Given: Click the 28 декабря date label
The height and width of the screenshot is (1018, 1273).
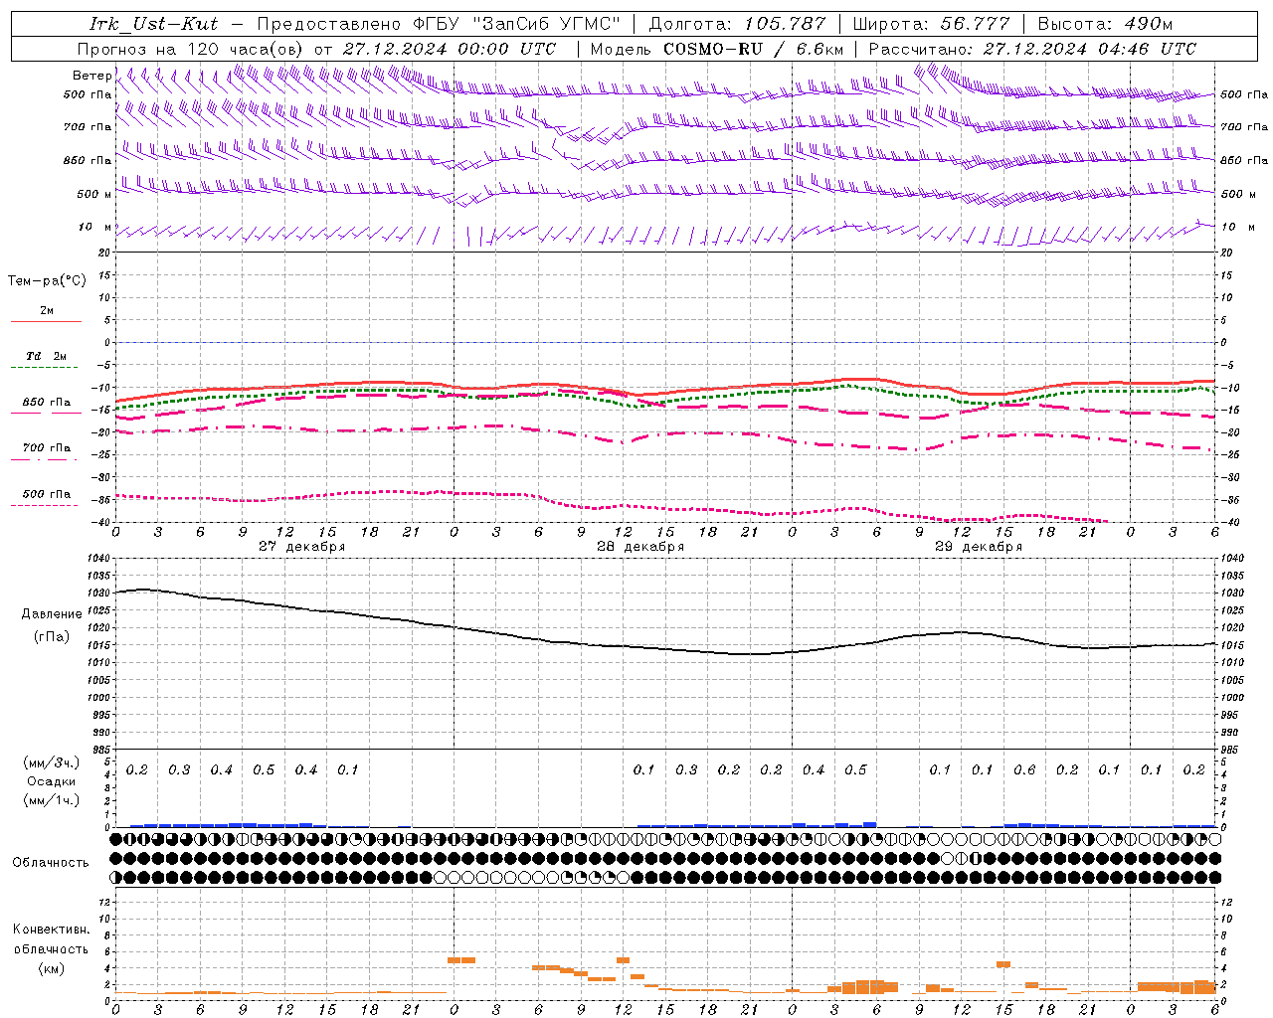Looking at the screenshot, I should coord(640,547).
